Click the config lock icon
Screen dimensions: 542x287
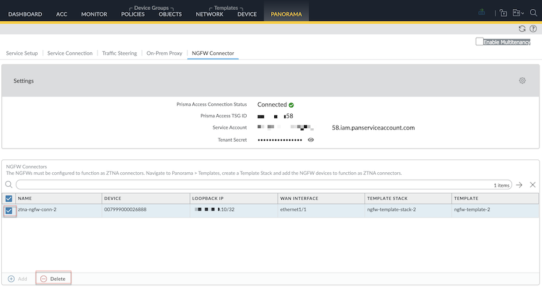(x=503, y=13)
